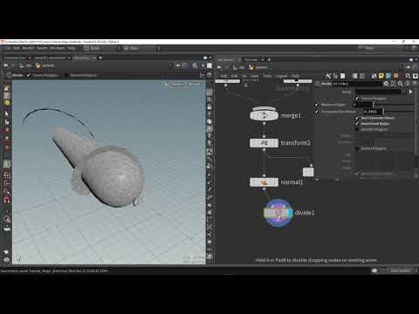Click the green show-handle tool icon in left toolbar

pyautogui.click(x=7, y=164)
